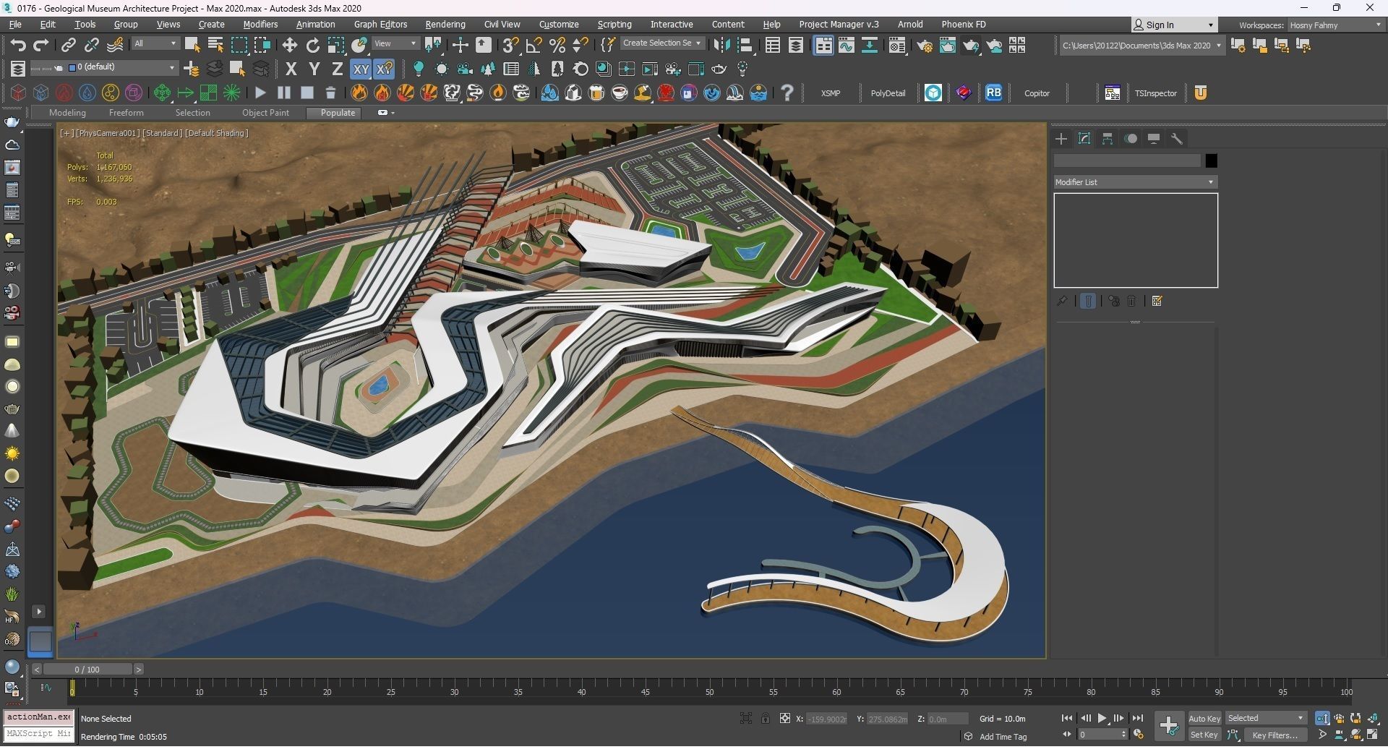
Task: Click the Copitor toolbar button
Action: click(x=1037, y=93)
